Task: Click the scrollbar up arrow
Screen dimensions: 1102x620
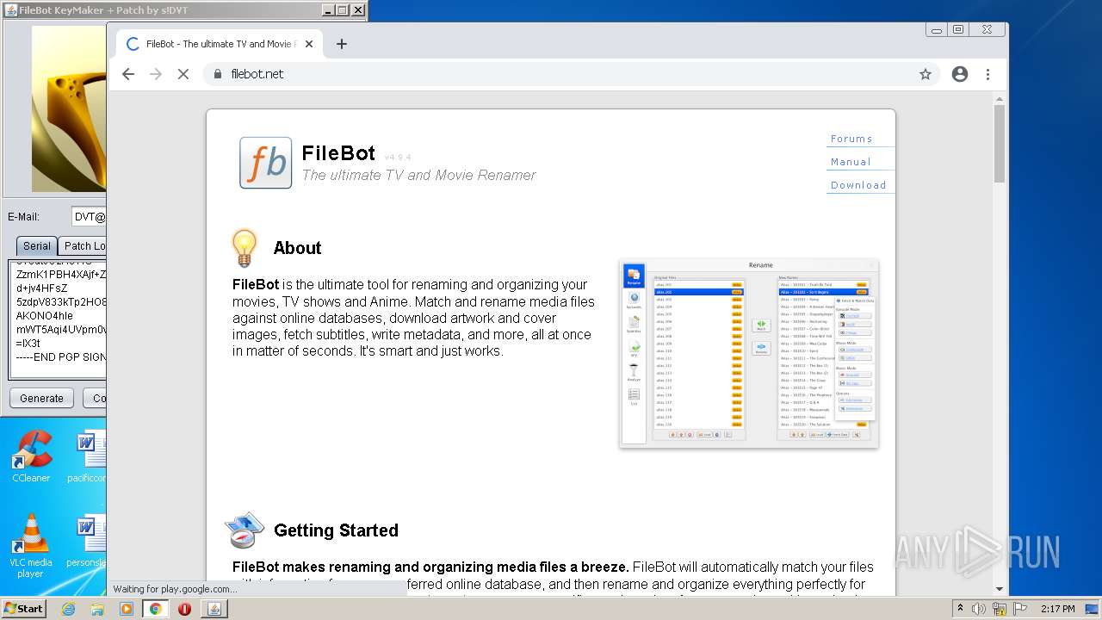Action: (x=1000, y=99)
